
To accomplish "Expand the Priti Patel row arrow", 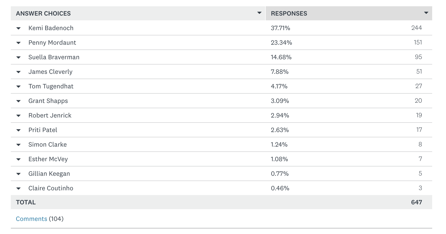I will tap(18, 130).
